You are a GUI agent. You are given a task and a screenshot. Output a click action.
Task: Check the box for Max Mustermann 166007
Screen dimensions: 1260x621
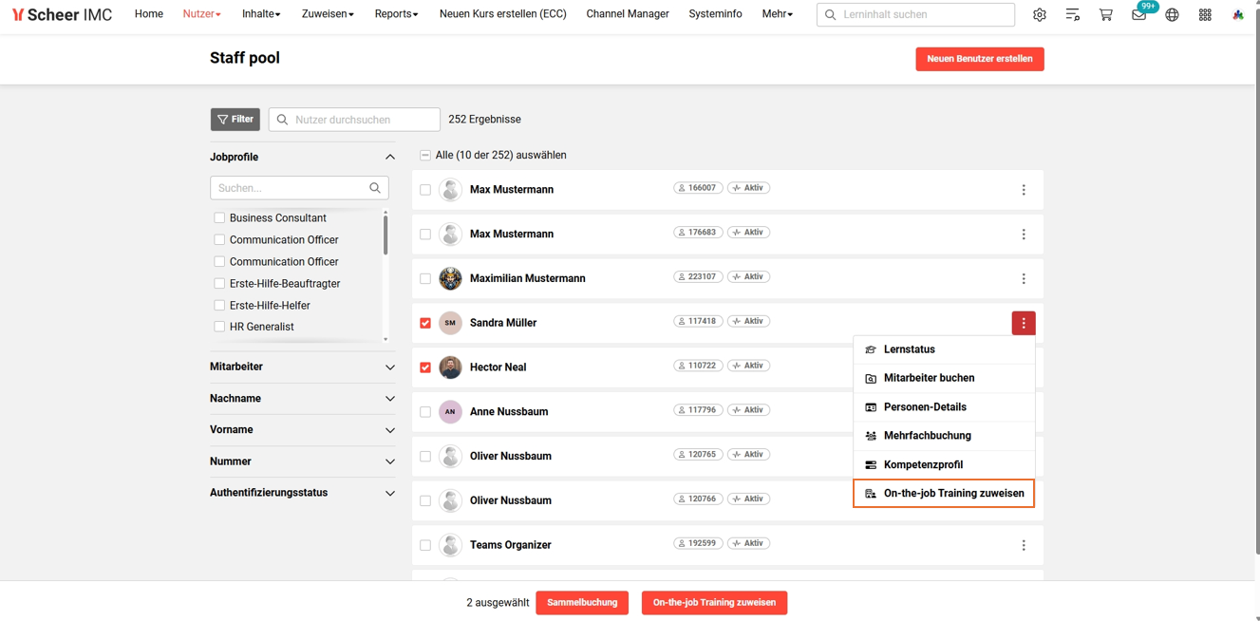(425, 190)
